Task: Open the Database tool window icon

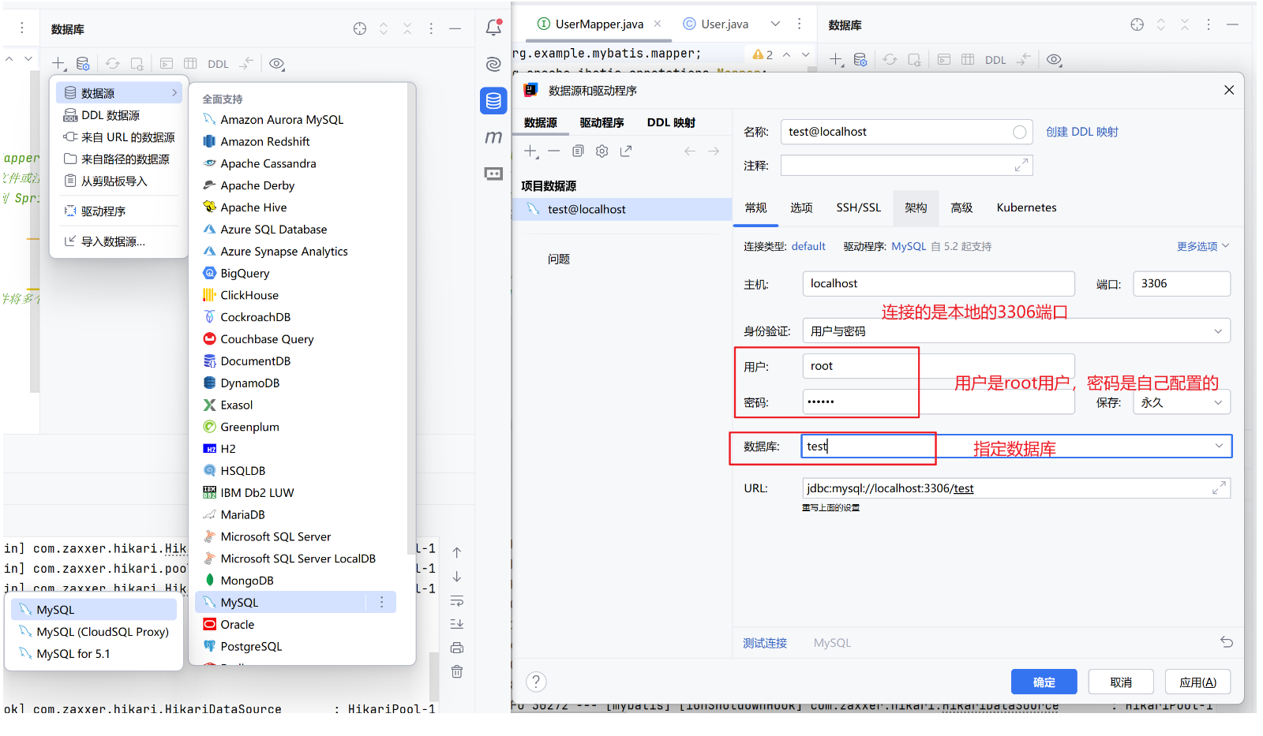Action: tap(493, 100)
